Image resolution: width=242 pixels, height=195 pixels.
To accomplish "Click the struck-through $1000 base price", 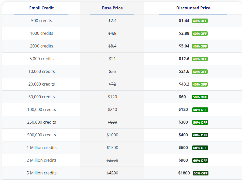I will 112,135.
